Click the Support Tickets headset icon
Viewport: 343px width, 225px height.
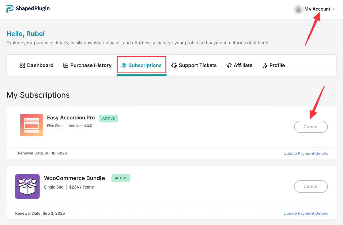pyautogui.click(x=174, y=65)
